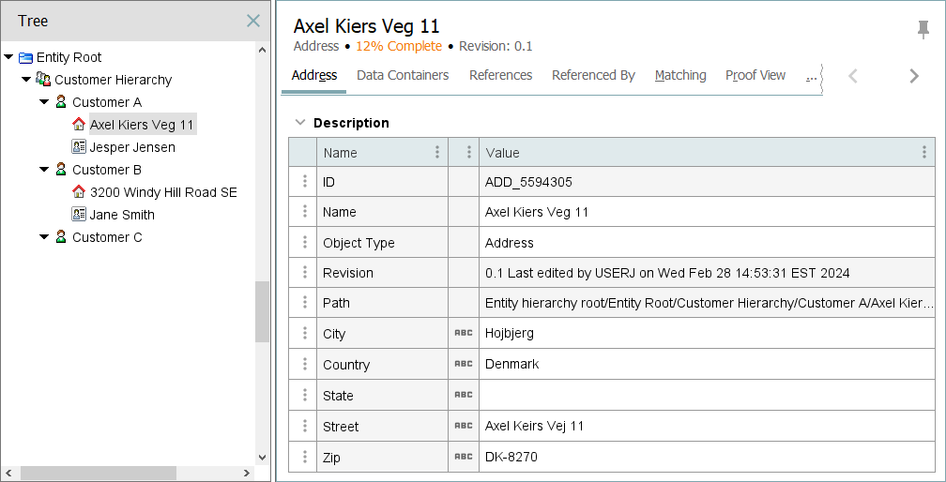The height and width of the screenshot is (482, 946).
Task: Click the Jesper Jensen contact card icon
Action: (x=79, y=147)
